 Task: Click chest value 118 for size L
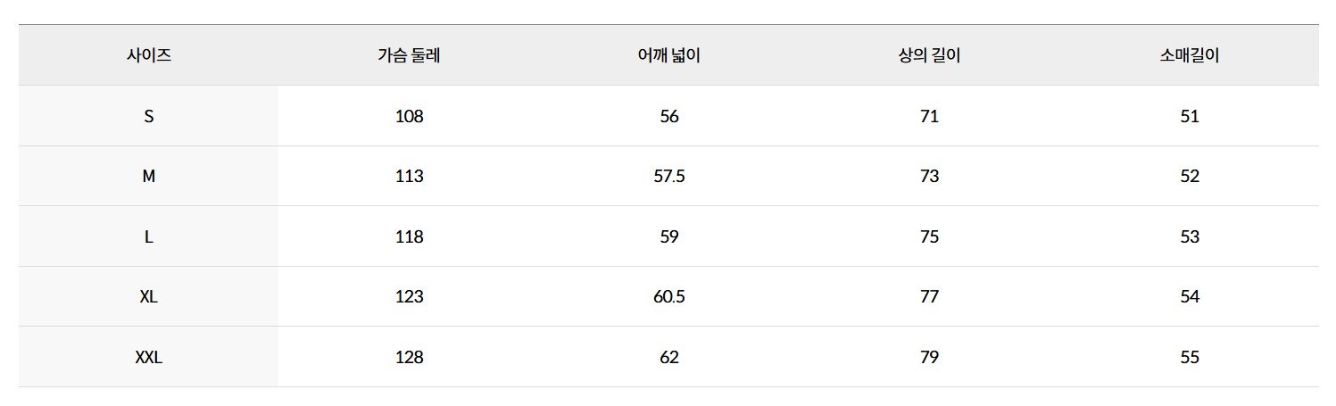[x=409, y=237]
